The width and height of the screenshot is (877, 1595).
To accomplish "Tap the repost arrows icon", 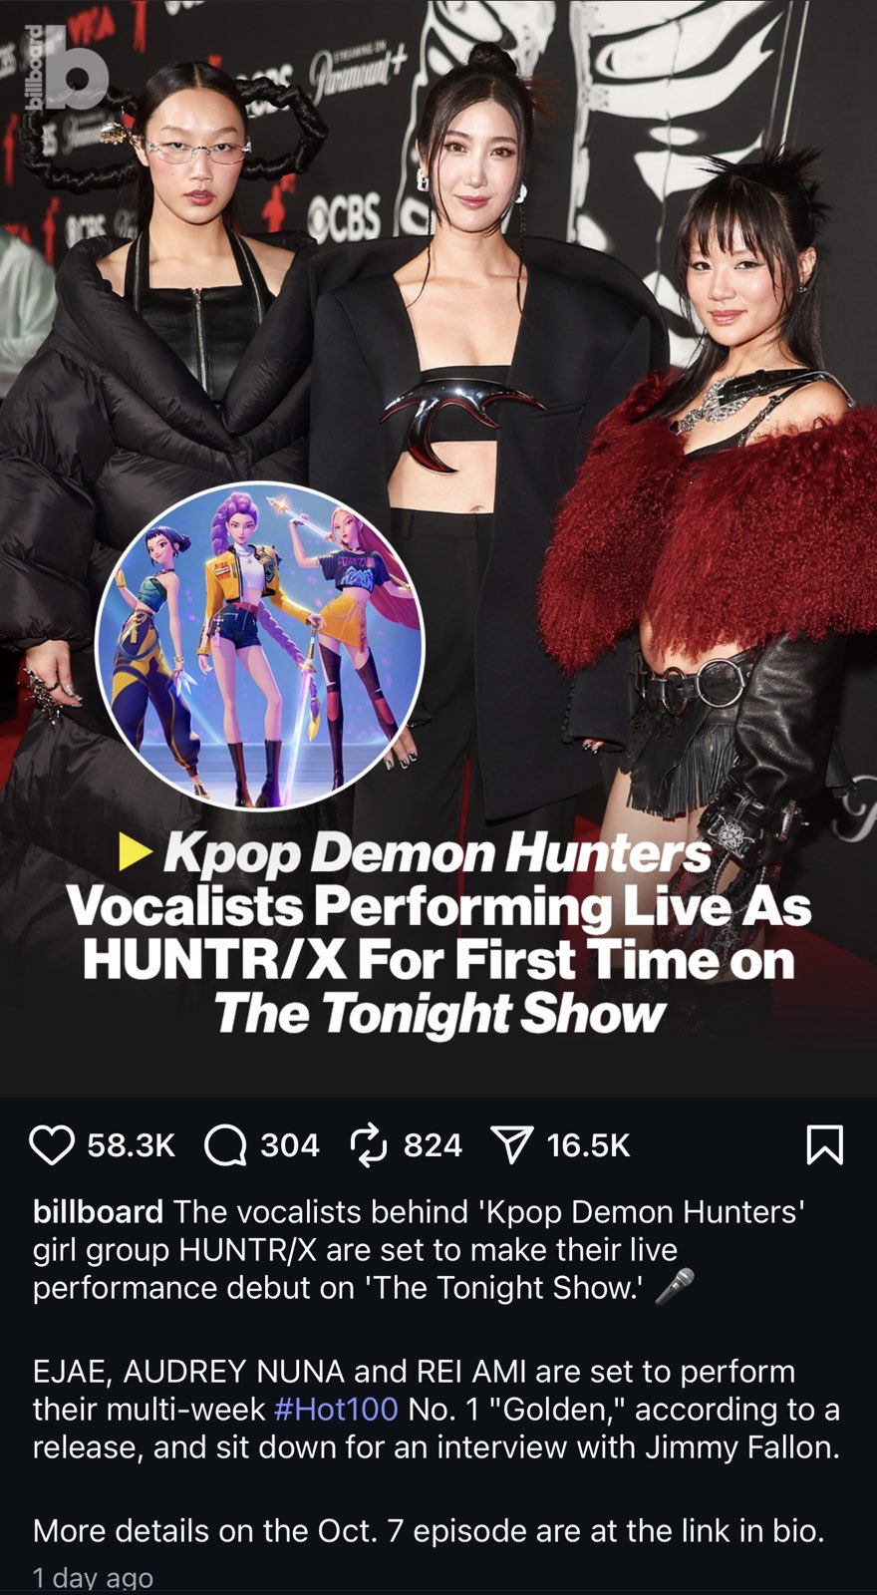I will pyautogui.click(x=369, y=1144).
